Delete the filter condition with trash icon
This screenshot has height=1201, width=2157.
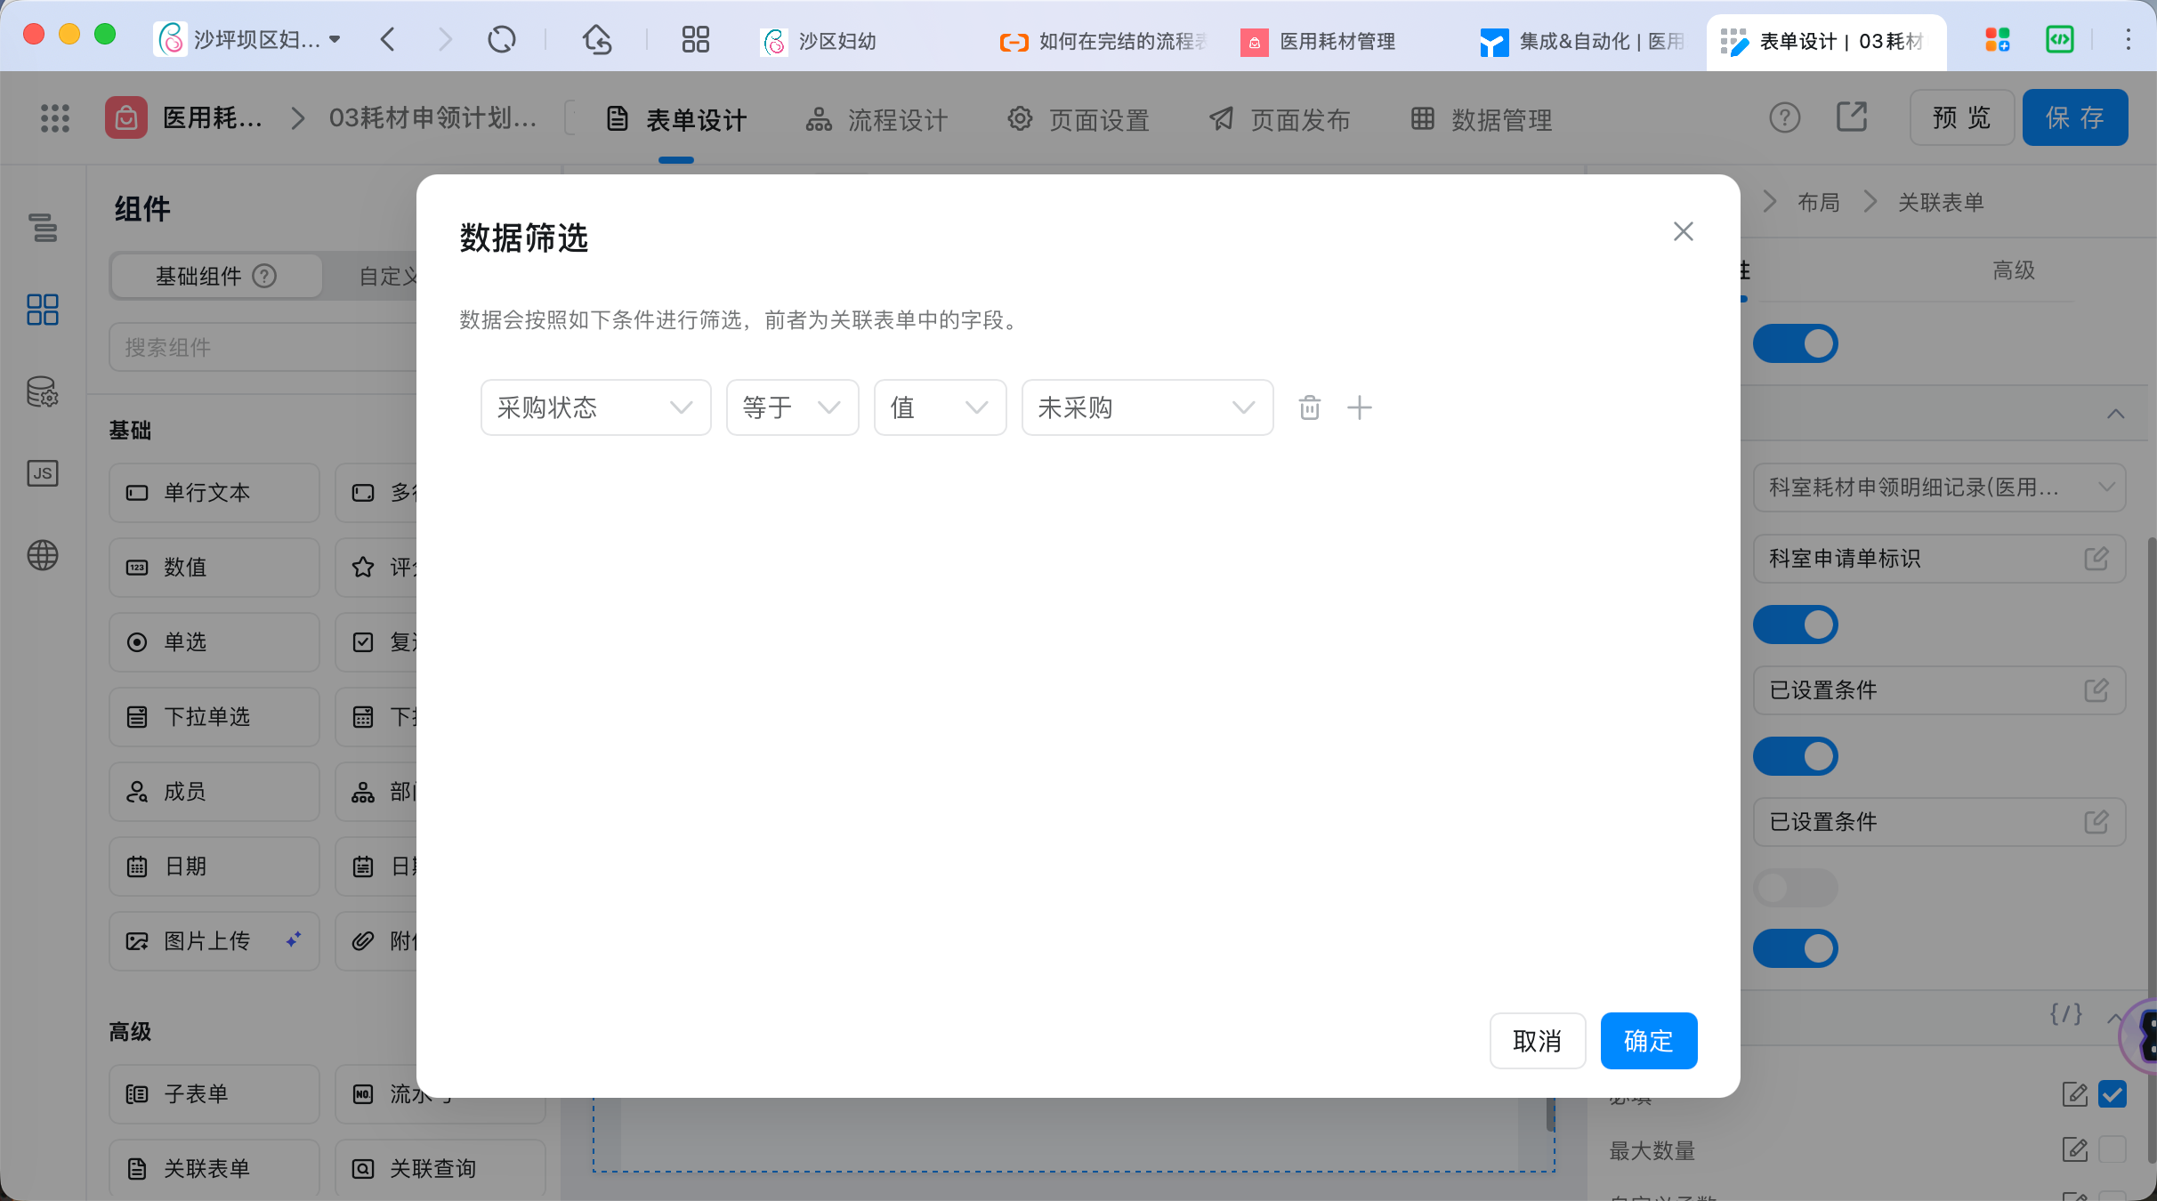pyautogui.click(x=1309, y=407)
